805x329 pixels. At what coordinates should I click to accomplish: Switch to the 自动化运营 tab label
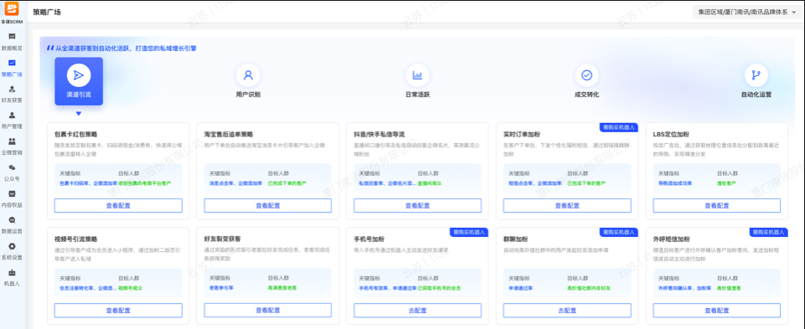[x=756, y=95]
